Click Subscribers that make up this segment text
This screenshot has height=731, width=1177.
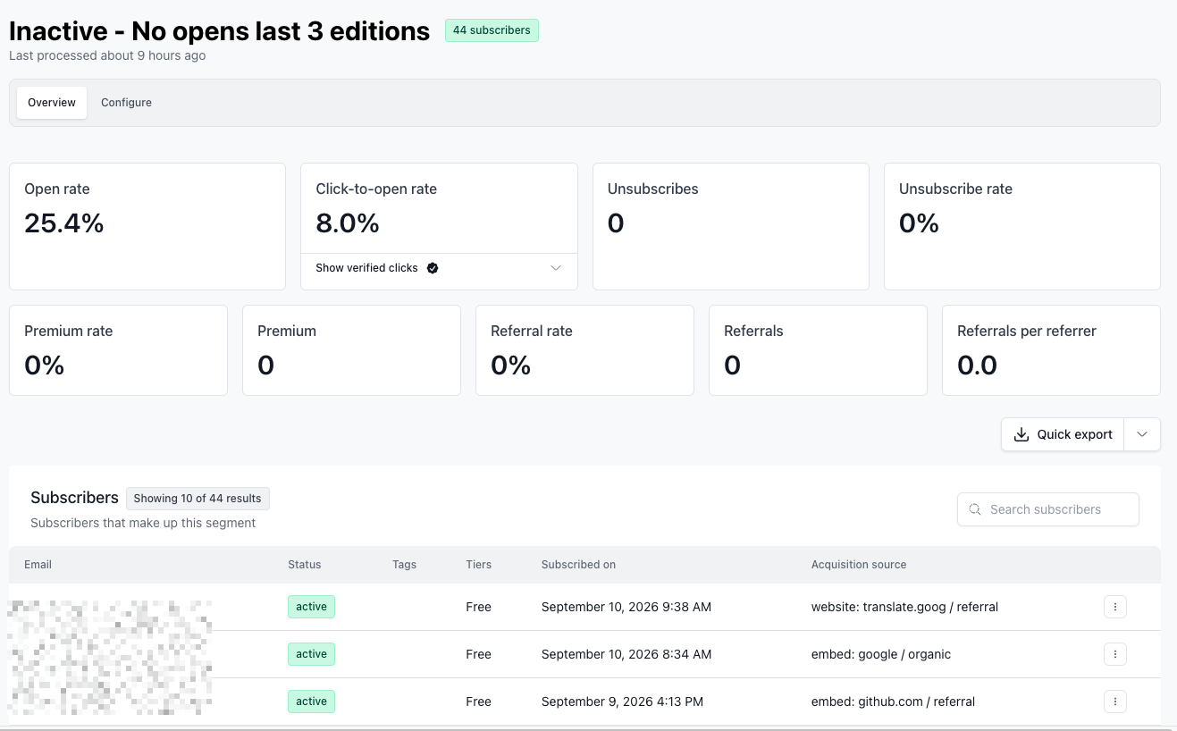pos(143,523)
